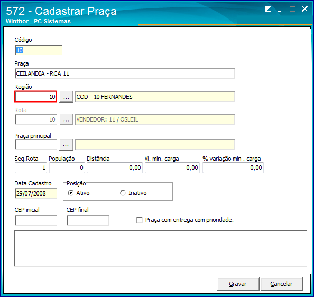Viewport: 314px width, 297px height.
Task: Maximize the Cadastrar Praça window
Action: pyautogui.click(x=292, y=9)
